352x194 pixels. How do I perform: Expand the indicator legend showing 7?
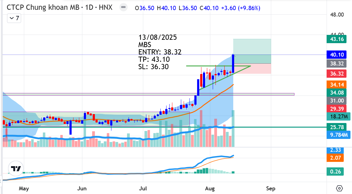(x=14, y=18)
